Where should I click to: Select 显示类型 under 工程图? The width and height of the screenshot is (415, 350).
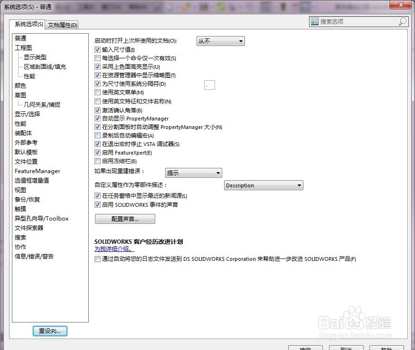[35, 57]
